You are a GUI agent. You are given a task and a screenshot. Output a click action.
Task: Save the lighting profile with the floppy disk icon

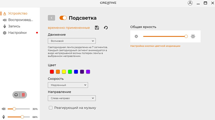coord(97,28)
